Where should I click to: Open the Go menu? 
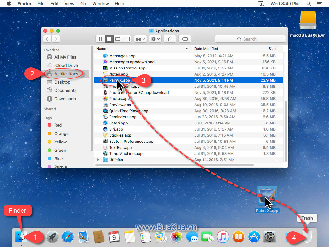pyautogui.click(x=83, y=4)
